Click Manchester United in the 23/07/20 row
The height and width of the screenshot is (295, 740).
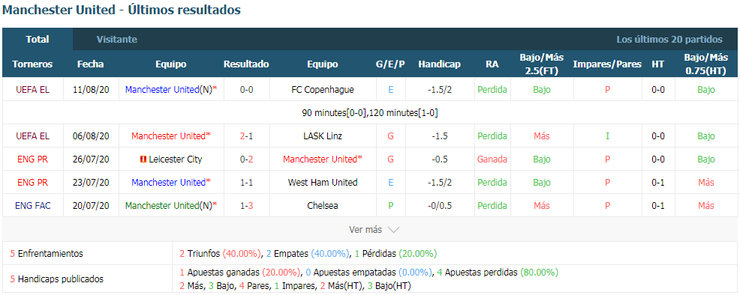[169, 183]
